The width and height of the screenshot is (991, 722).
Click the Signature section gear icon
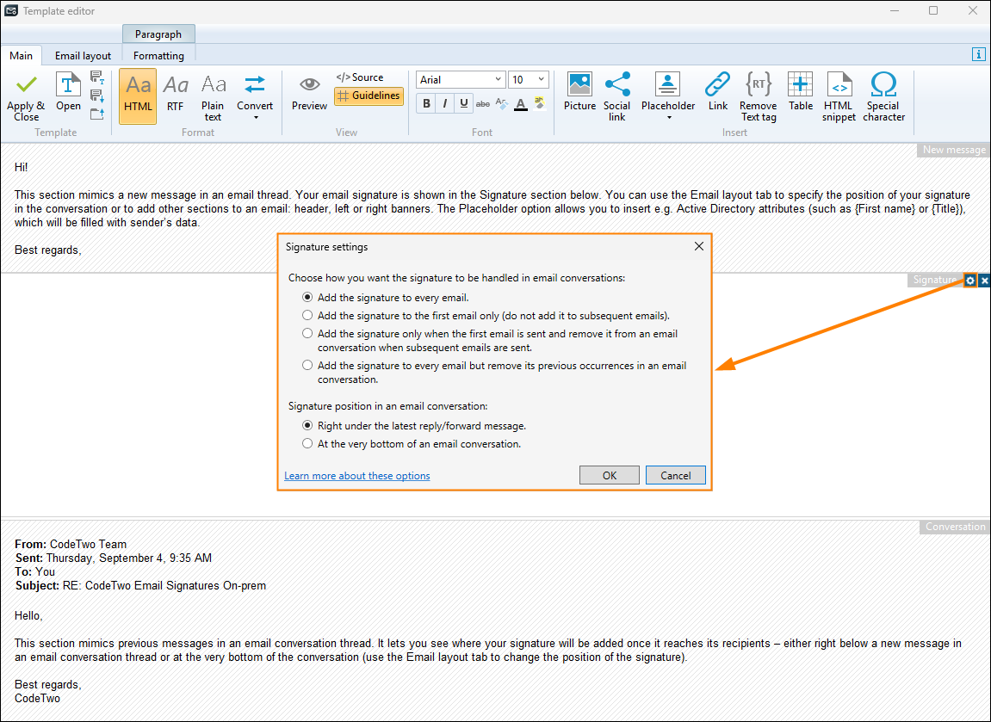pyautogui.click(x=970, y=280)
